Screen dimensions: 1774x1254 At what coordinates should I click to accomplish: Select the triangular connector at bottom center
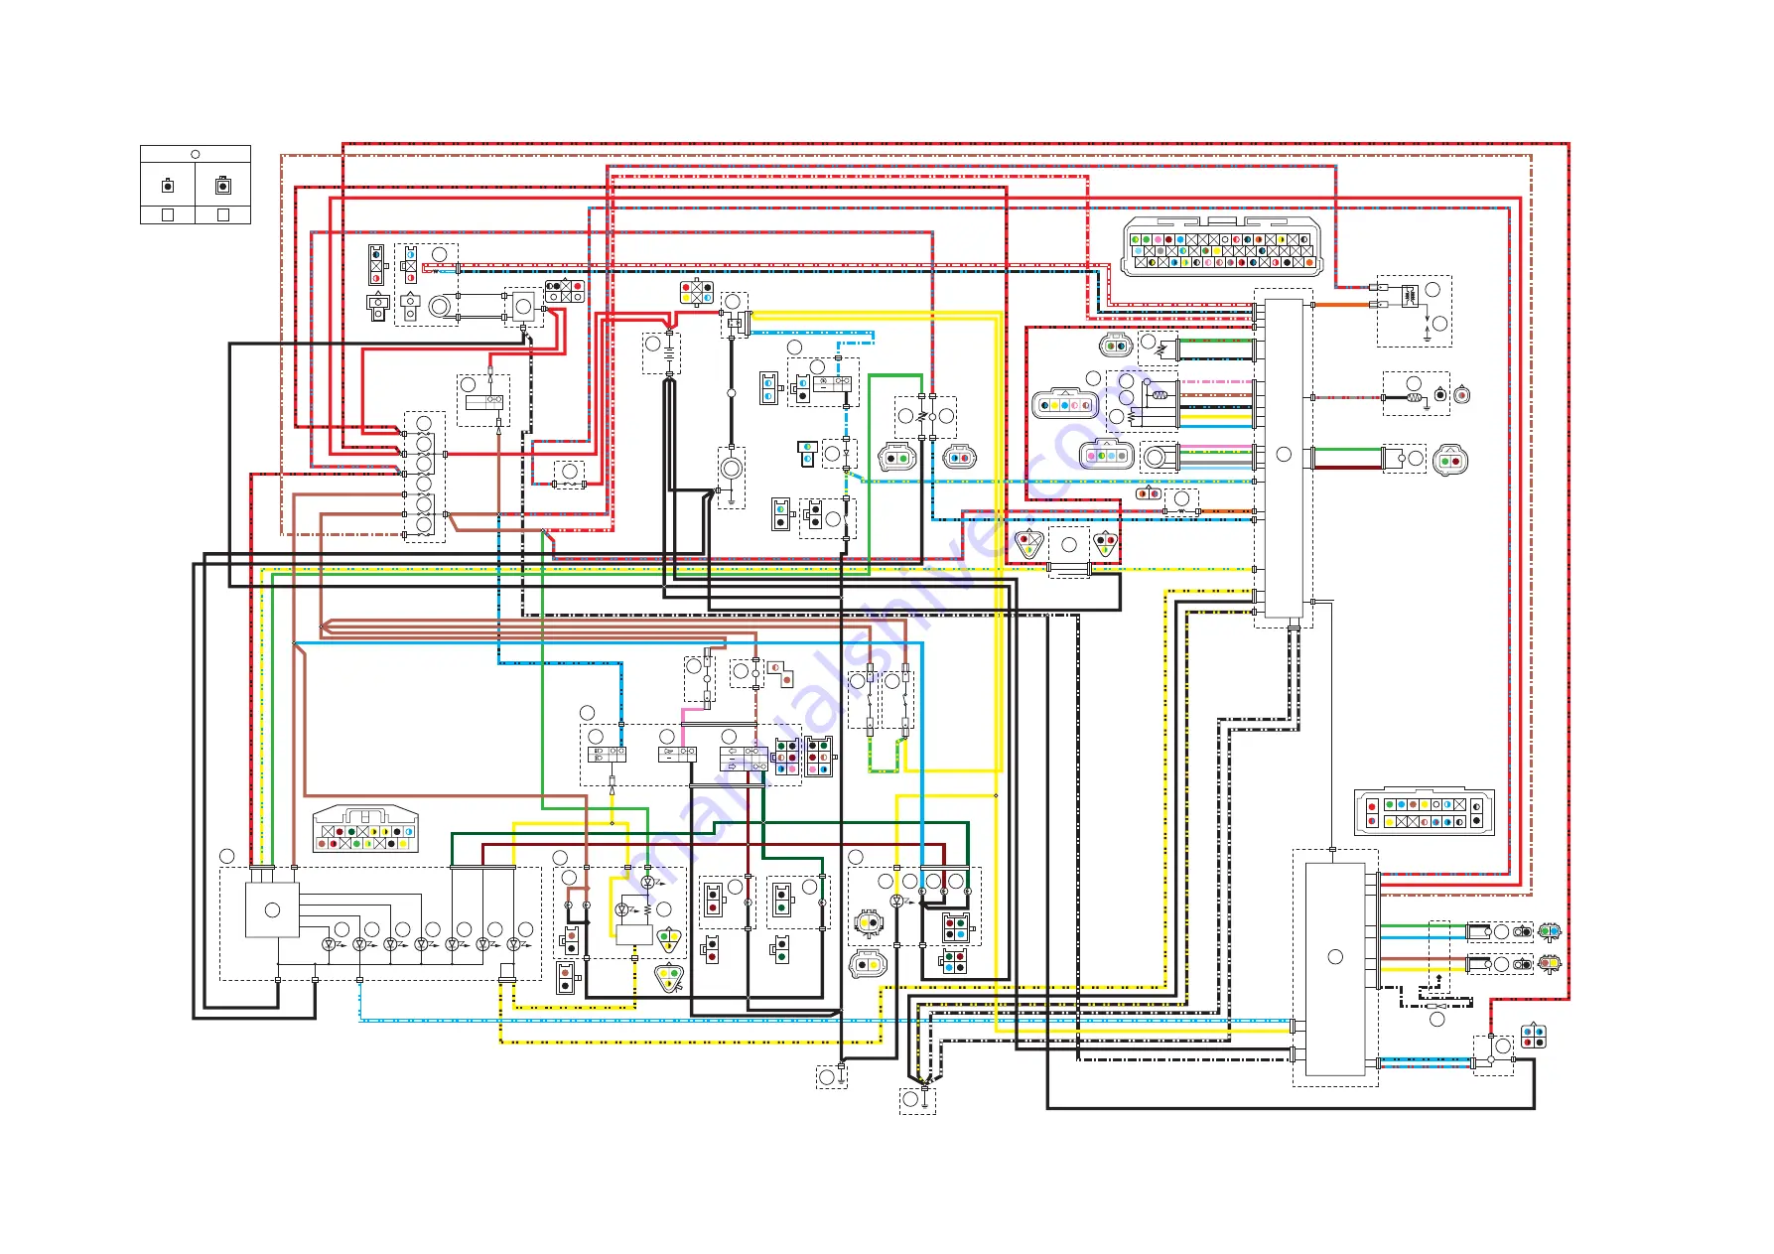pos(670,978)
